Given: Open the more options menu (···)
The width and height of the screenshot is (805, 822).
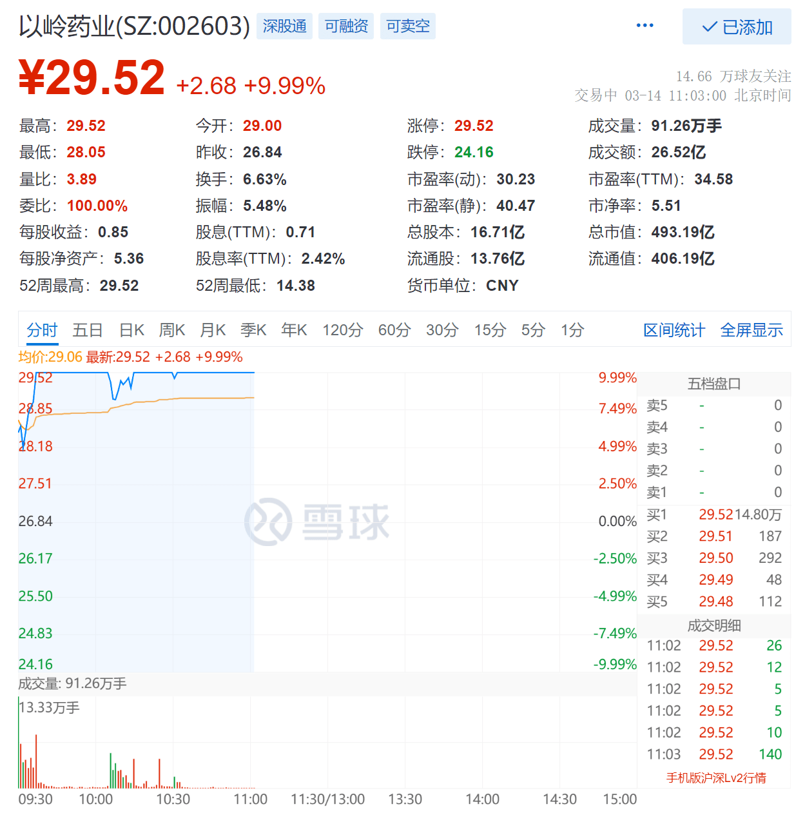Looking at the screenshot, I should [x=644, y=26].
